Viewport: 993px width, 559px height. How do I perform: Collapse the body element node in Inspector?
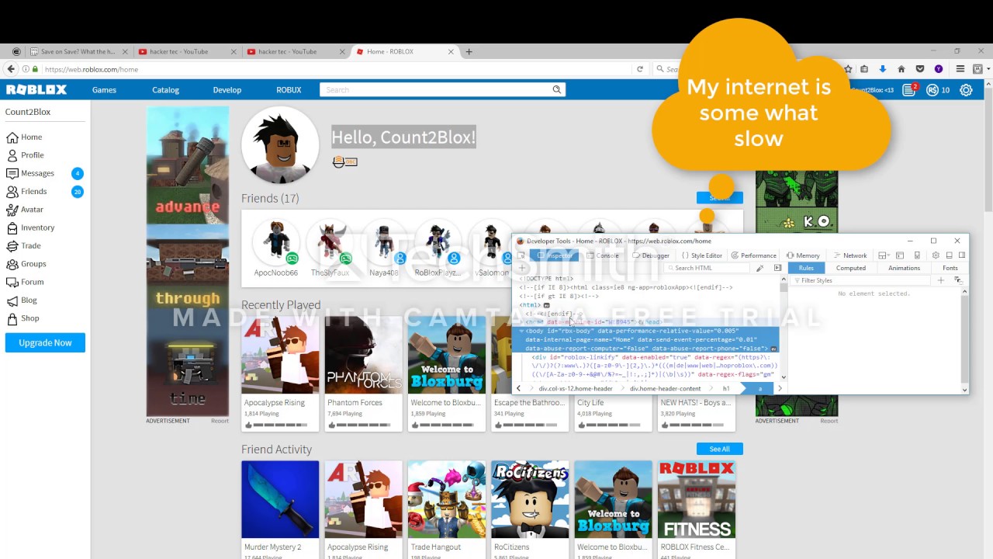click(x=521, y=331)
